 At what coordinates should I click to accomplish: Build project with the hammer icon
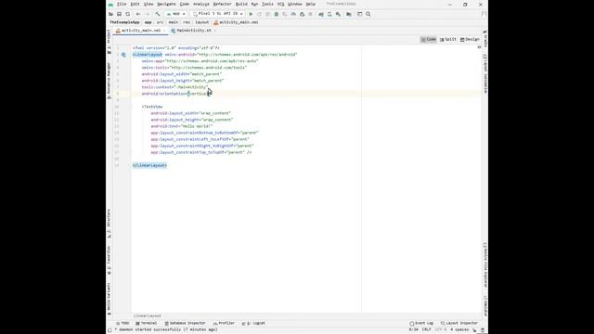tap(157, 14)
